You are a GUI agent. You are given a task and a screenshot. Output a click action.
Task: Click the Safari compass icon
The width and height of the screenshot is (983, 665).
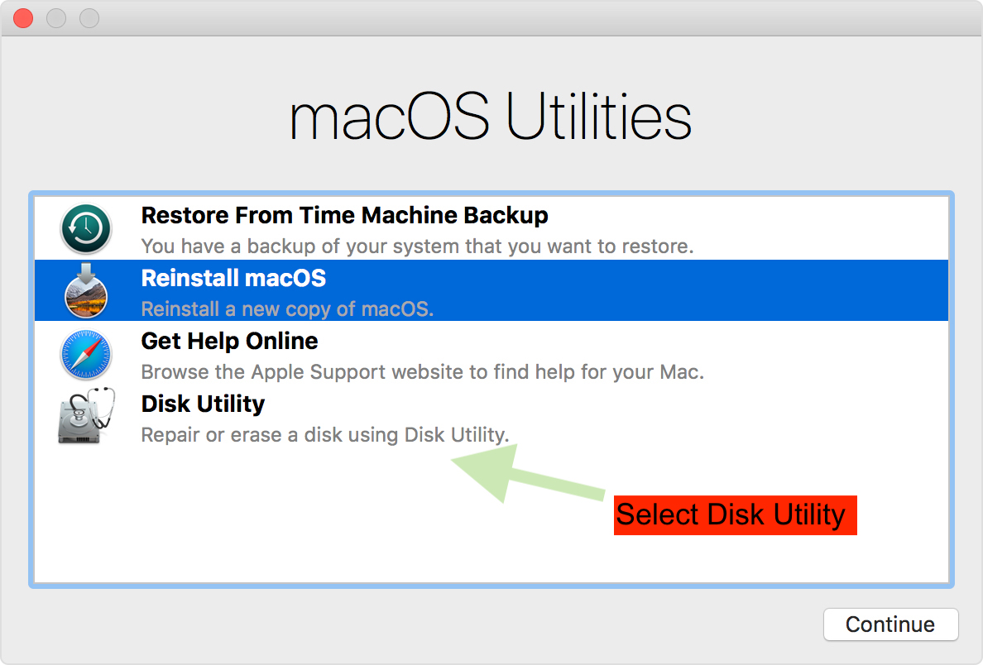tap(86, 354)
